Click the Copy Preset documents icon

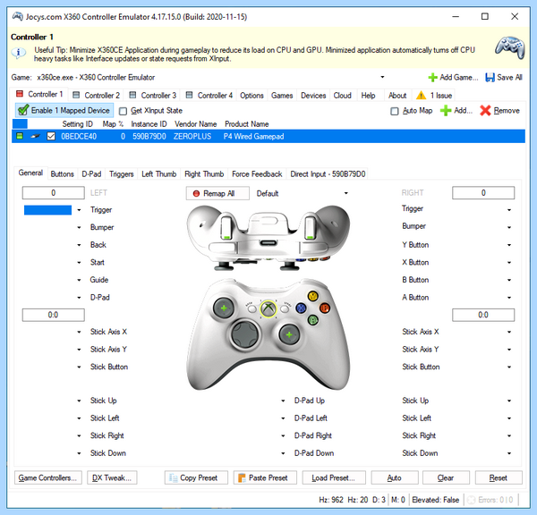(174, 477)
